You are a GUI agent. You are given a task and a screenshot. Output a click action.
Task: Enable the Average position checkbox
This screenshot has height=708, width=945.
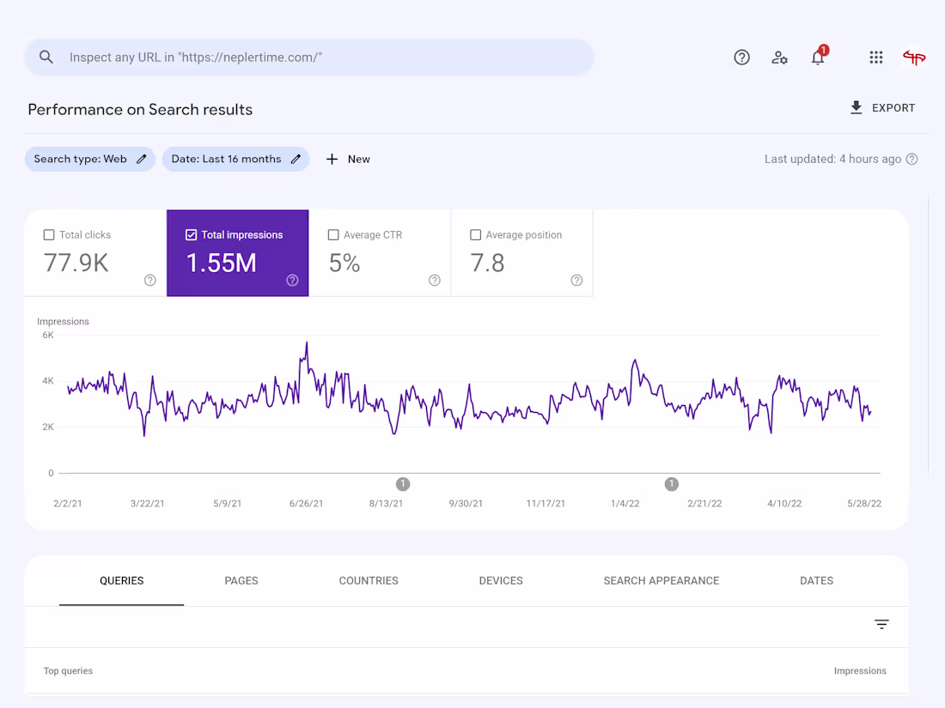tap(475, 233)
